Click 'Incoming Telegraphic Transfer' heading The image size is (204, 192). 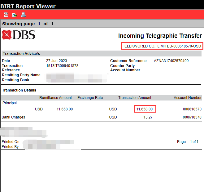point(160,36)
